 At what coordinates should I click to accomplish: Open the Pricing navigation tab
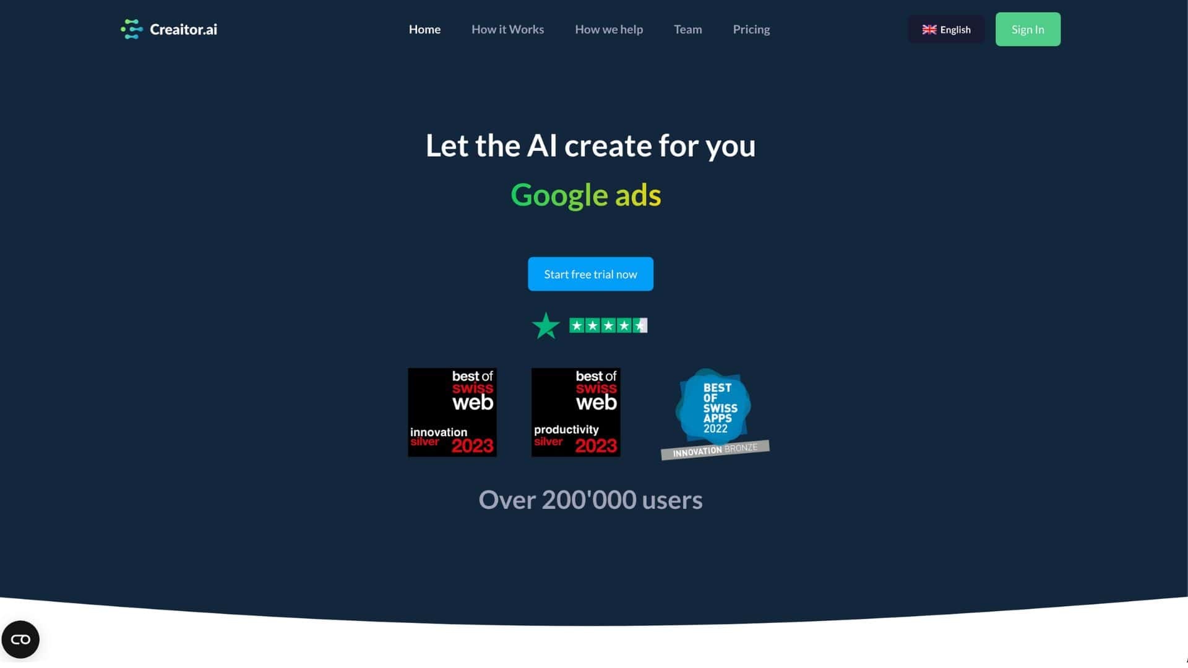point(751,28)
